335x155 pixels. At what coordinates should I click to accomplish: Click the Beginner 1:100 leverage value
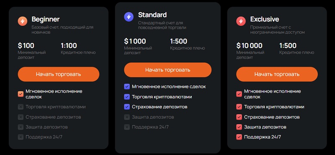[x=69, y=45]
